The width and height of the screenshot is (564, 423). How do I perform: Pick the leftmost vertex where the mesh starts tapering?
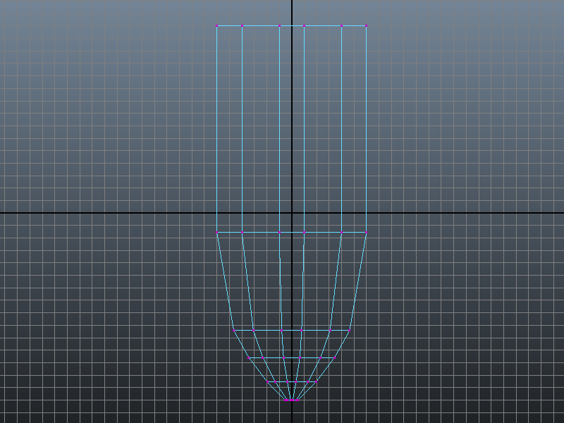[217, 232]
